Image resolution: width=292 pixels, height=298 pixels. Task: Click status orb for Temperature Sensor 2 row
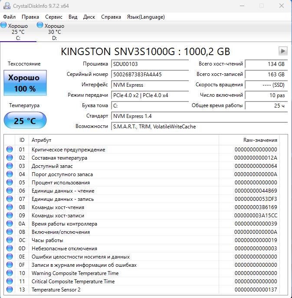pyautogui.click(x=10, y=290)
